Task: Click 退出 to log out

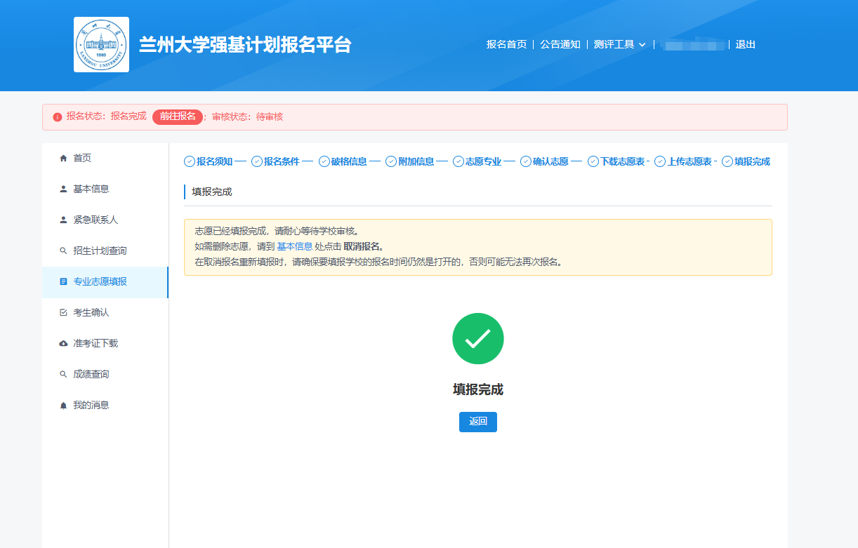Action: coord(745,44)
